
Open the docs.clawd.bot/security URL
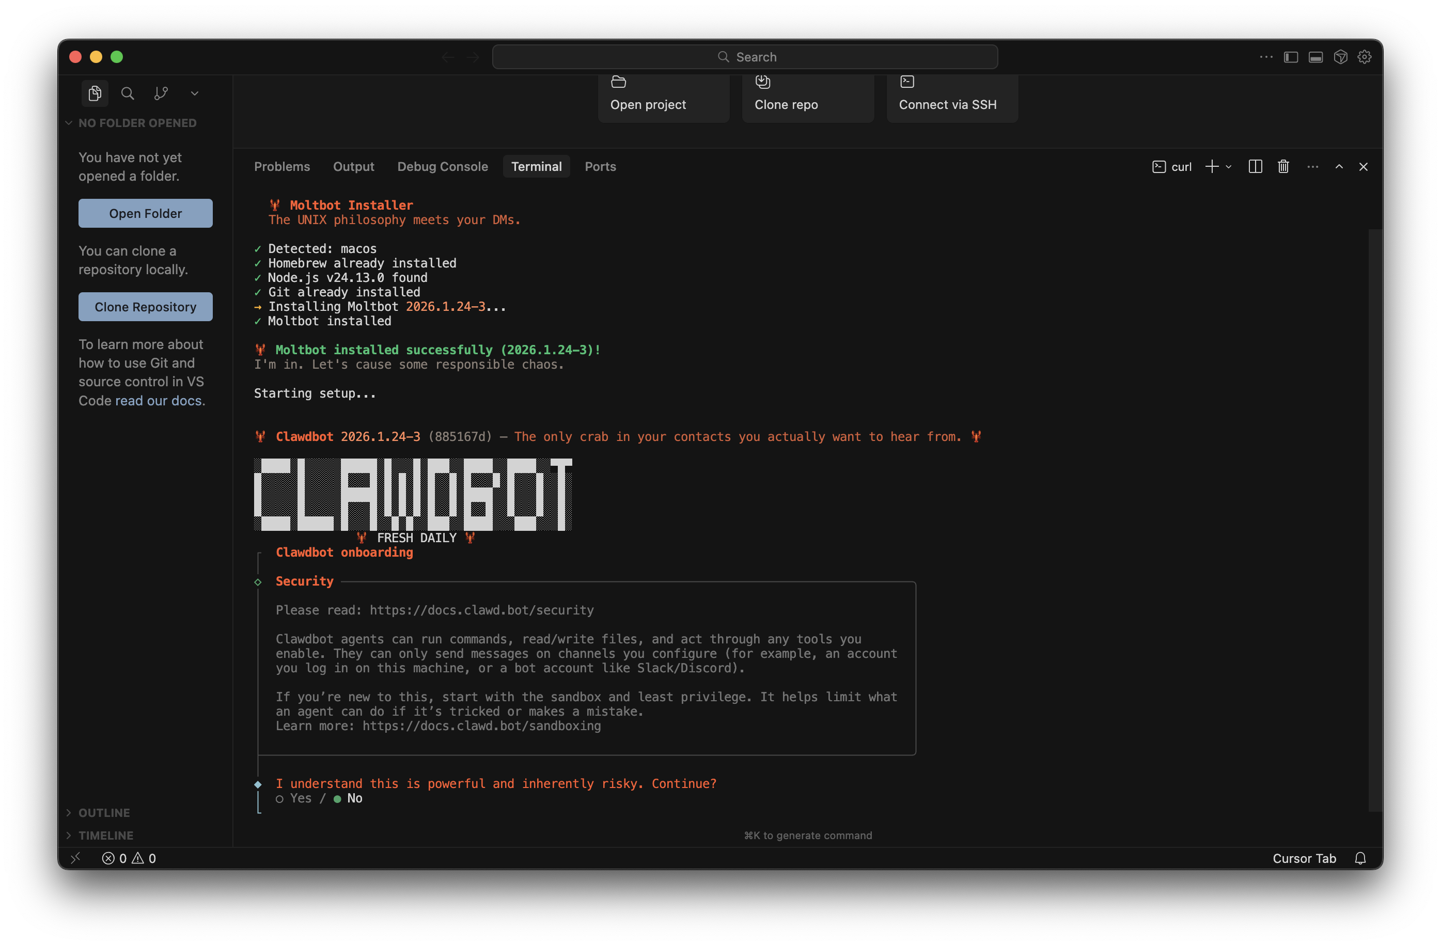click(481, 610)
